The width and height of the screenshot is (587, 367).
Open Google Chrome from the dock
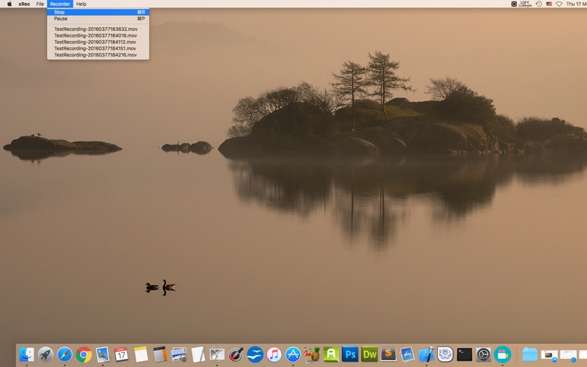pos(84,355)
